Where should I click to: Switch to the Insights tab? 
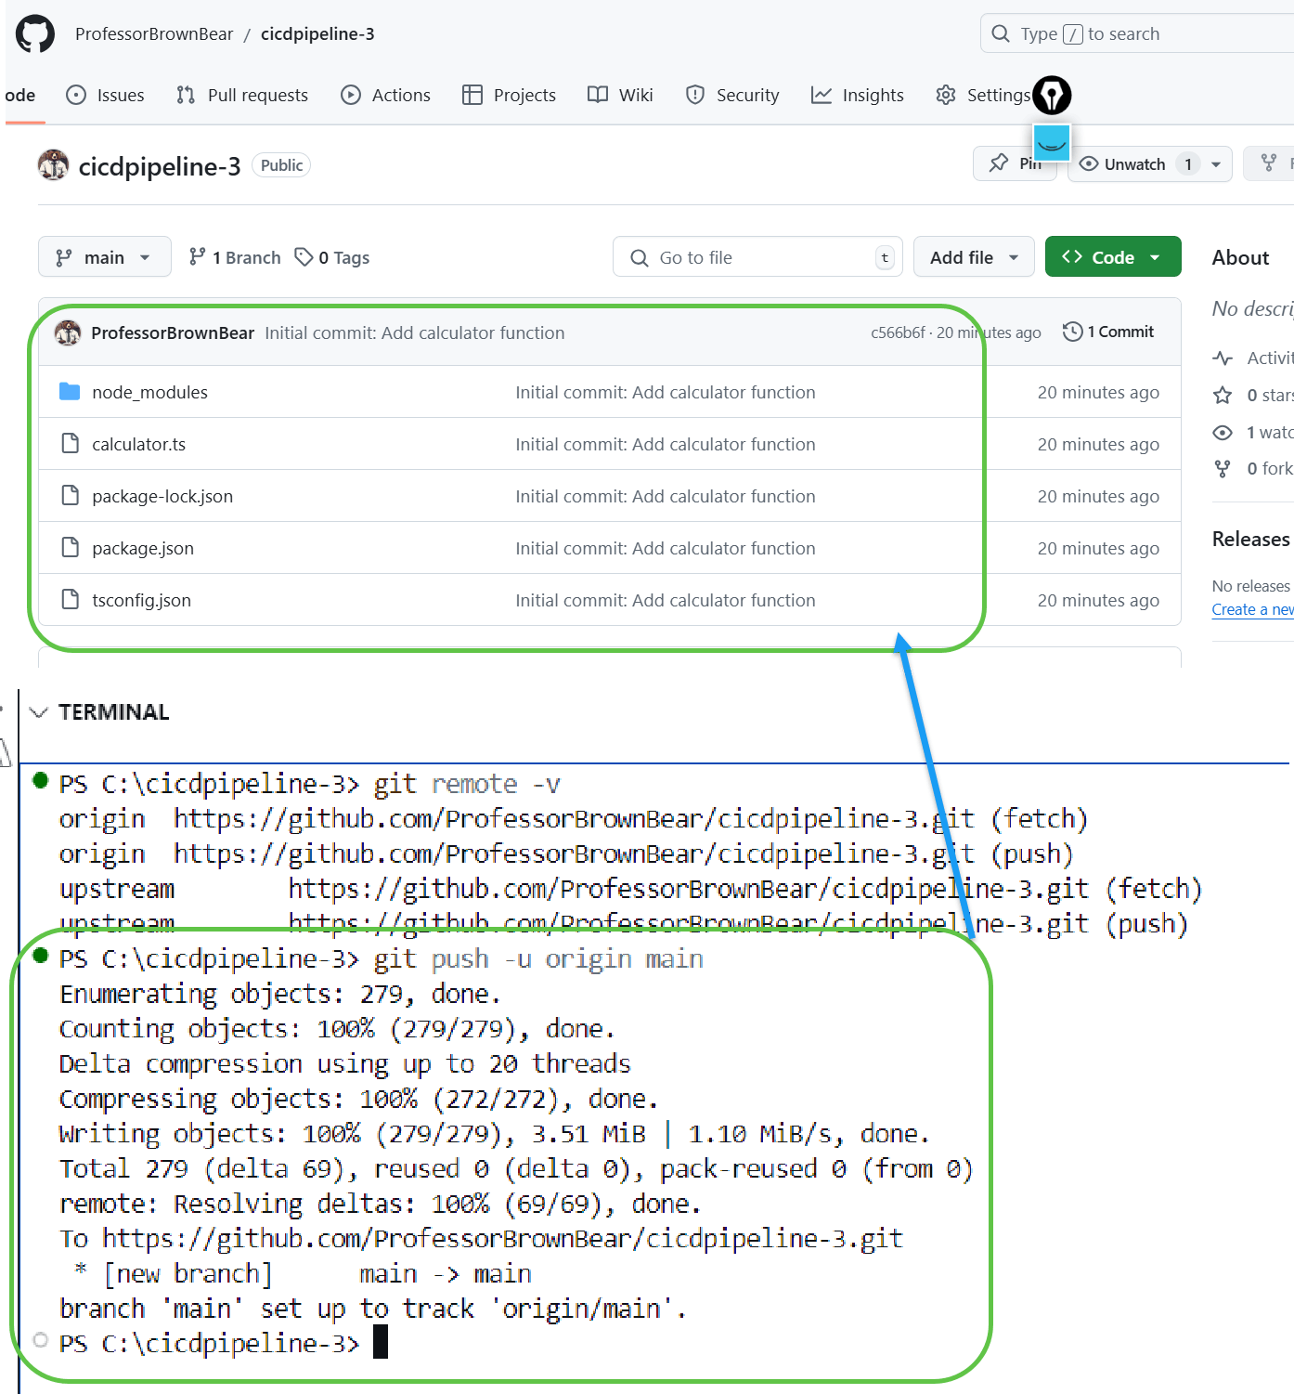(x=858, y=95)
